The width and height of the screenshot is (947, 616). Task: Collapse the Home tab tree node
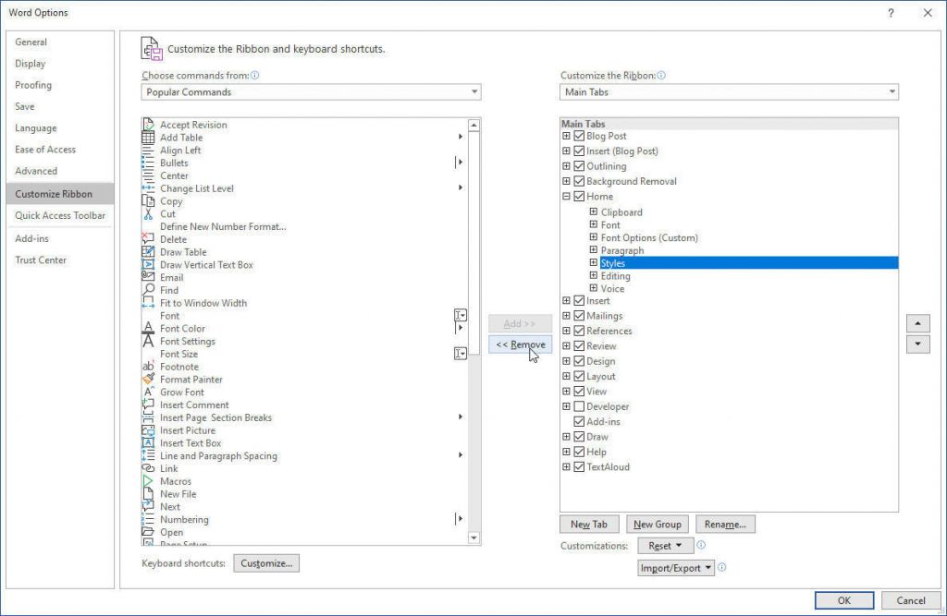566,196
